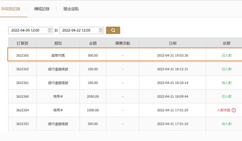Image resolution: width=242 pixels, height=141 pixels.
Task: Open the 轉帳記錄 tab
Action: (x=42, y=9)
